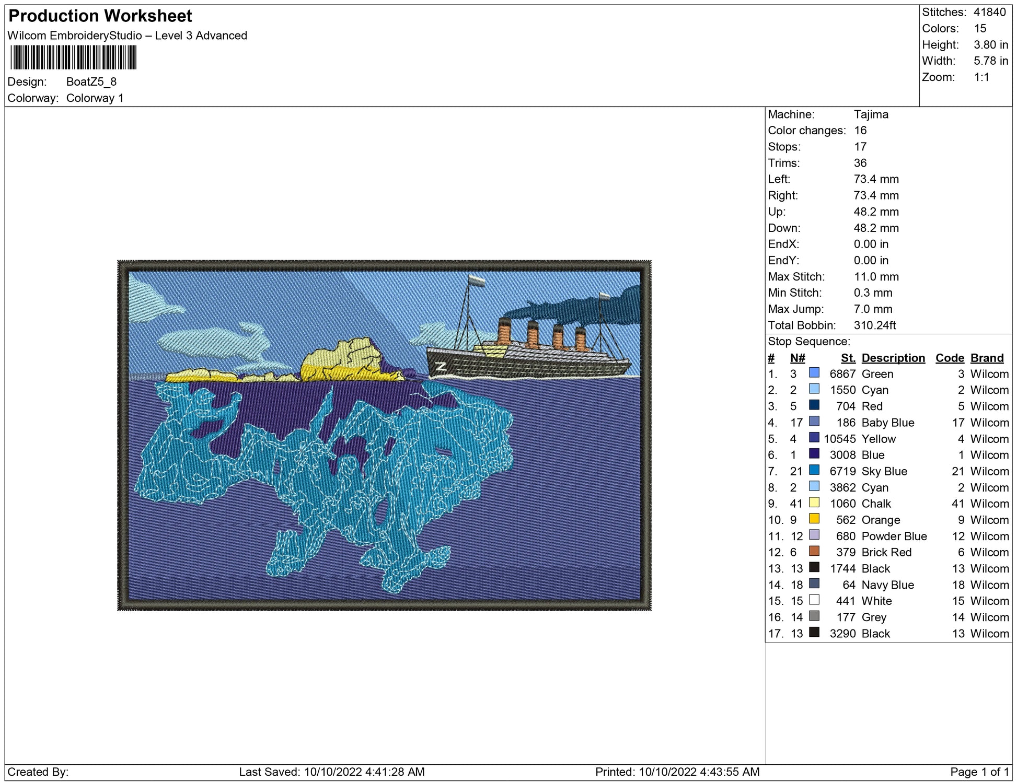Click the Stitches count value 41840
Image resolution: width=1017 pixels, height=782 pixels.
(989, 12)
